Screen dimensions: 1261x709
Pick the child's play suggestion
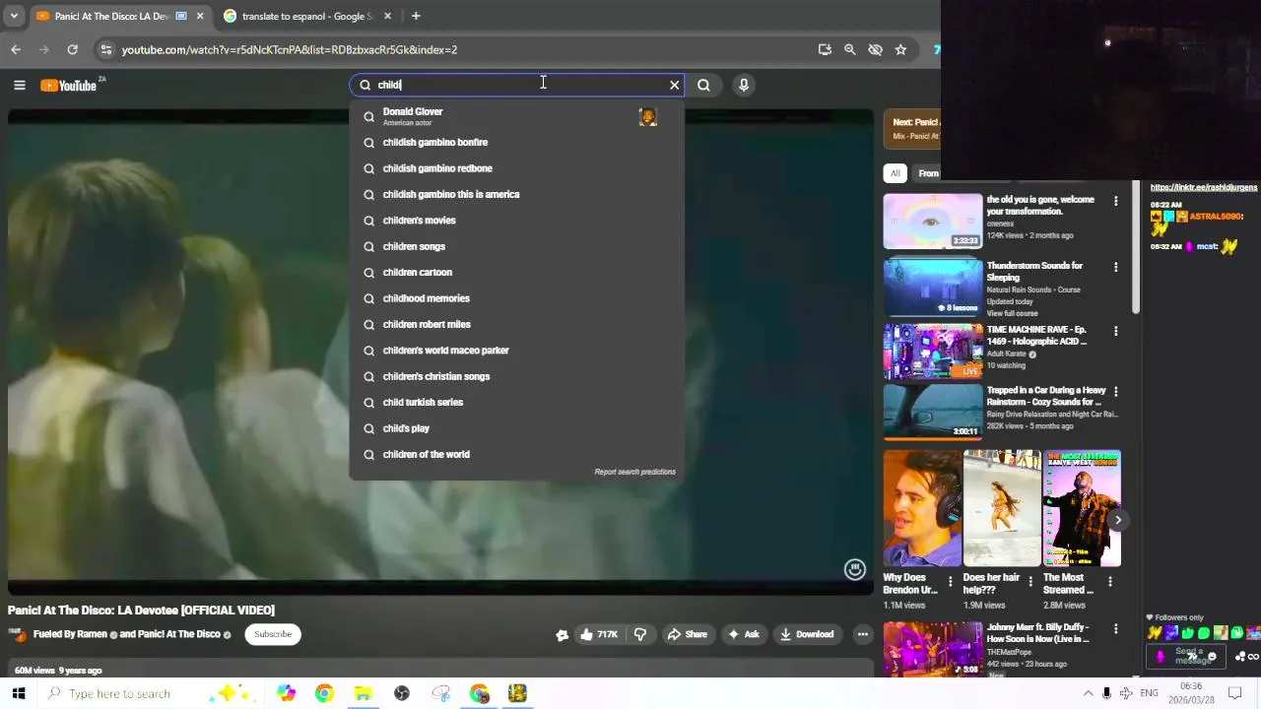pos(516,428)
